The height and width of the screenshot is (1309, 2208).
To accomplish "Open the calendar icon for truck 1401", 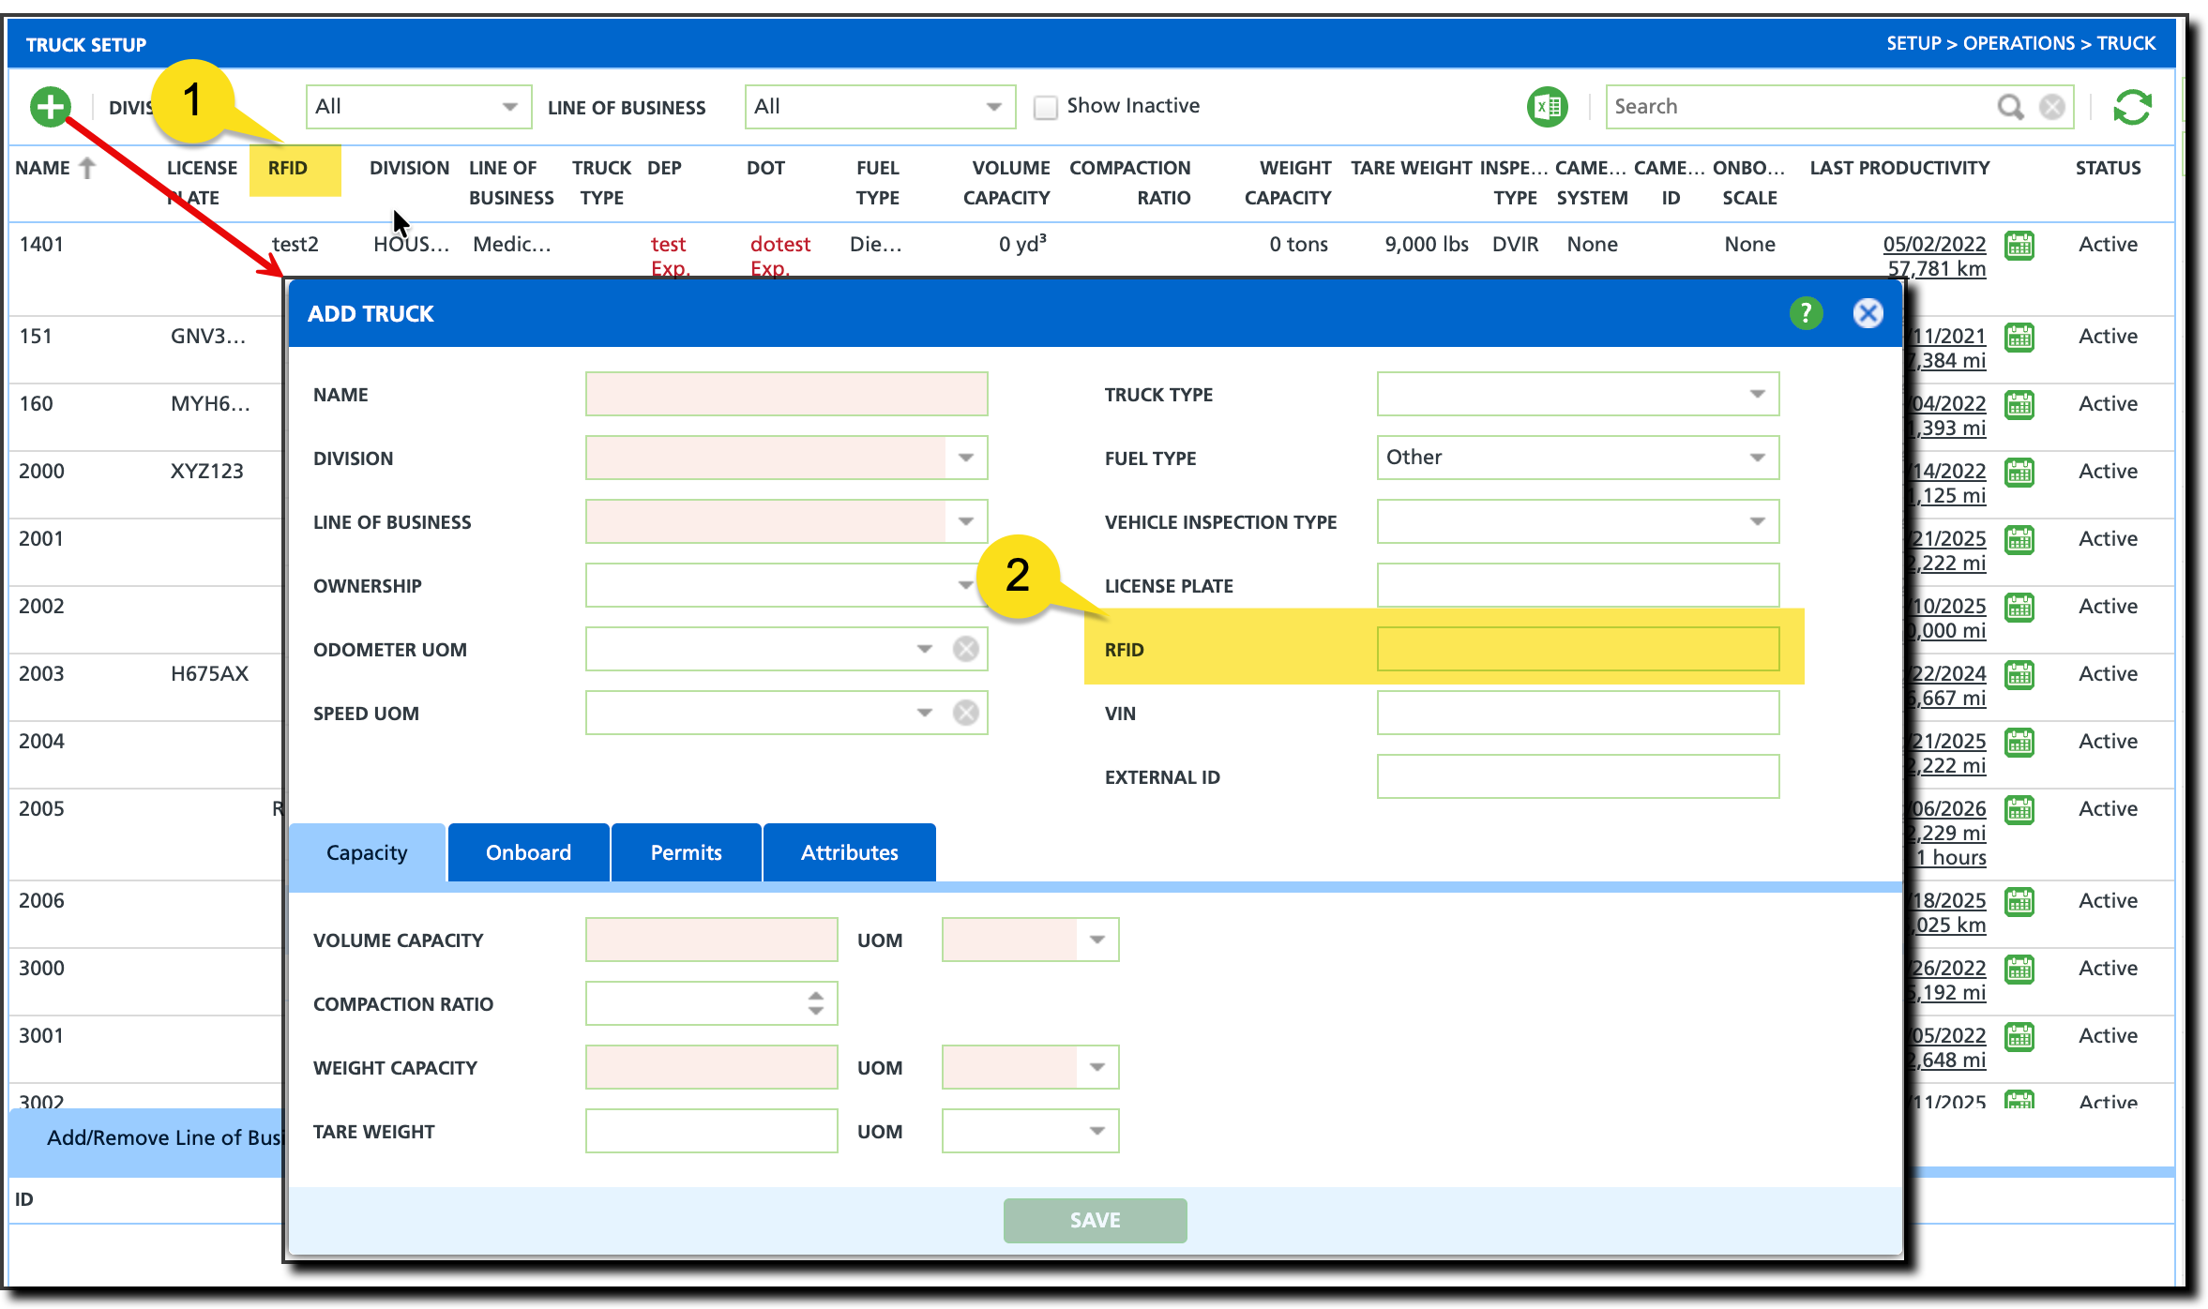I will [x=2019, y=246].
